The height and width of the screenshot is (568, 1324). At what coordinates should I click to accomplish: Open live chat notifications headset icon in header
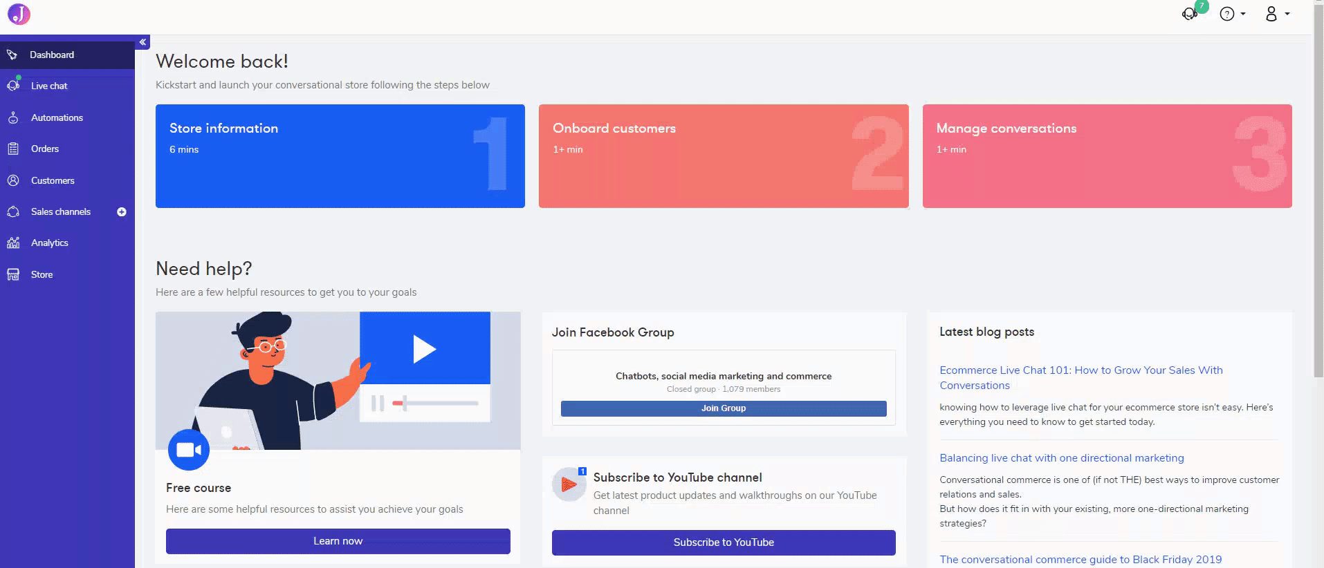click(x=1190, y=14)
